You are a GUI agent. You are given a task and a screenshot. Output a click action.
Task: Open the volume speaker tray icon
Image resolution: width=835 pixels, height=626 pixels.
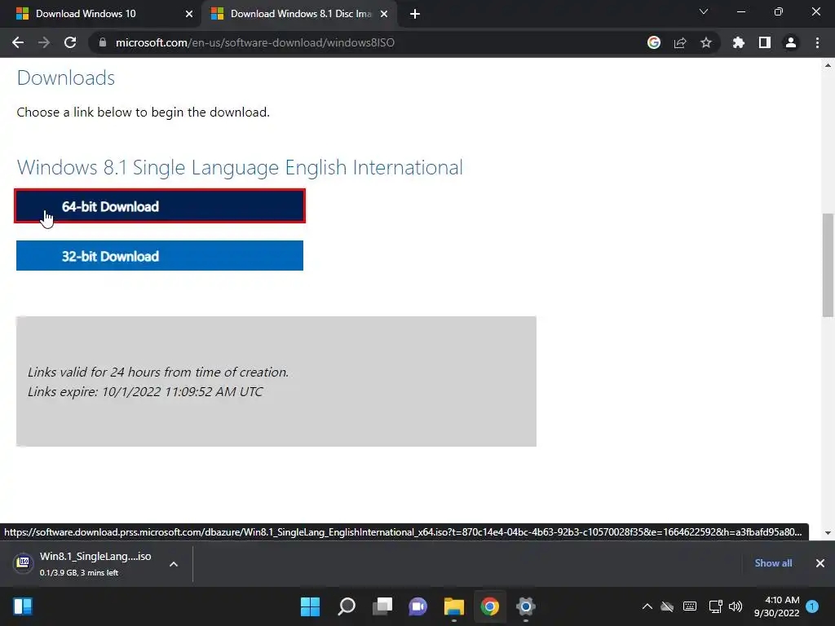click(736, 606)
